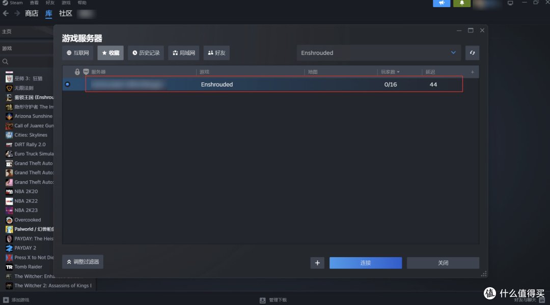Image resolution: width=550 pixels, height=305 pixels.
Task: Click the Big Picture monitor icon
Action: click(x=510, y=3)
